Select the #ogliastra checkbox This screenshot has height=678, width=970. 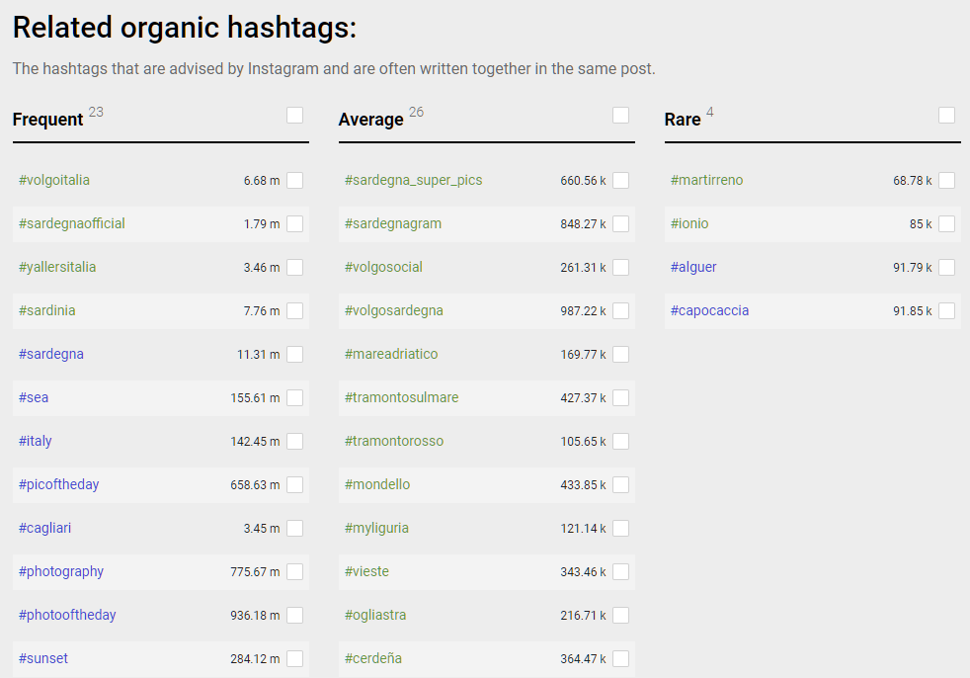point(621,615)
